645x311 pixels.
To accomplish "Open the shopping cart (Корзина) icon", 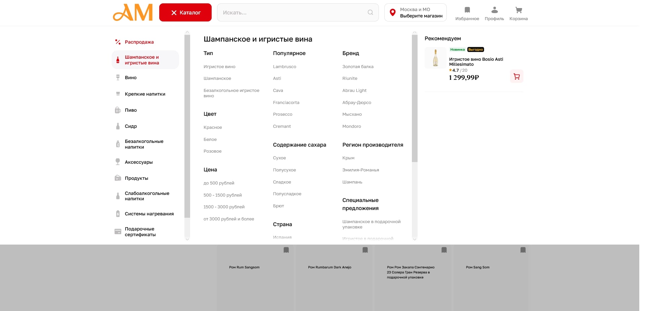I will click(518, 10).
